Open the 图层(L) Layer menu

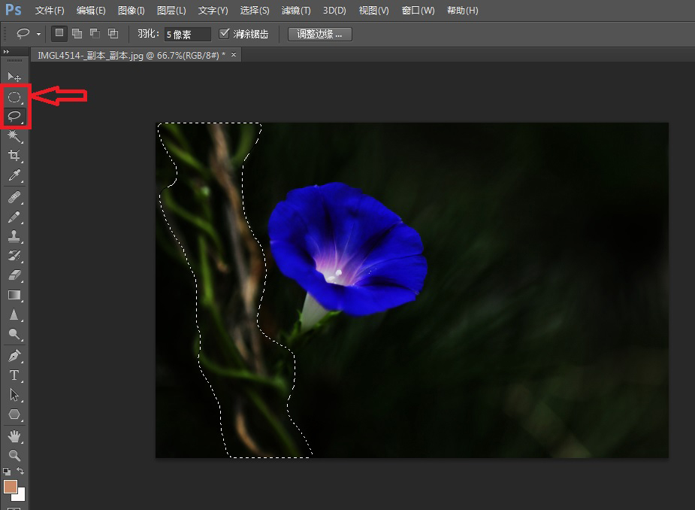(171, 11)
